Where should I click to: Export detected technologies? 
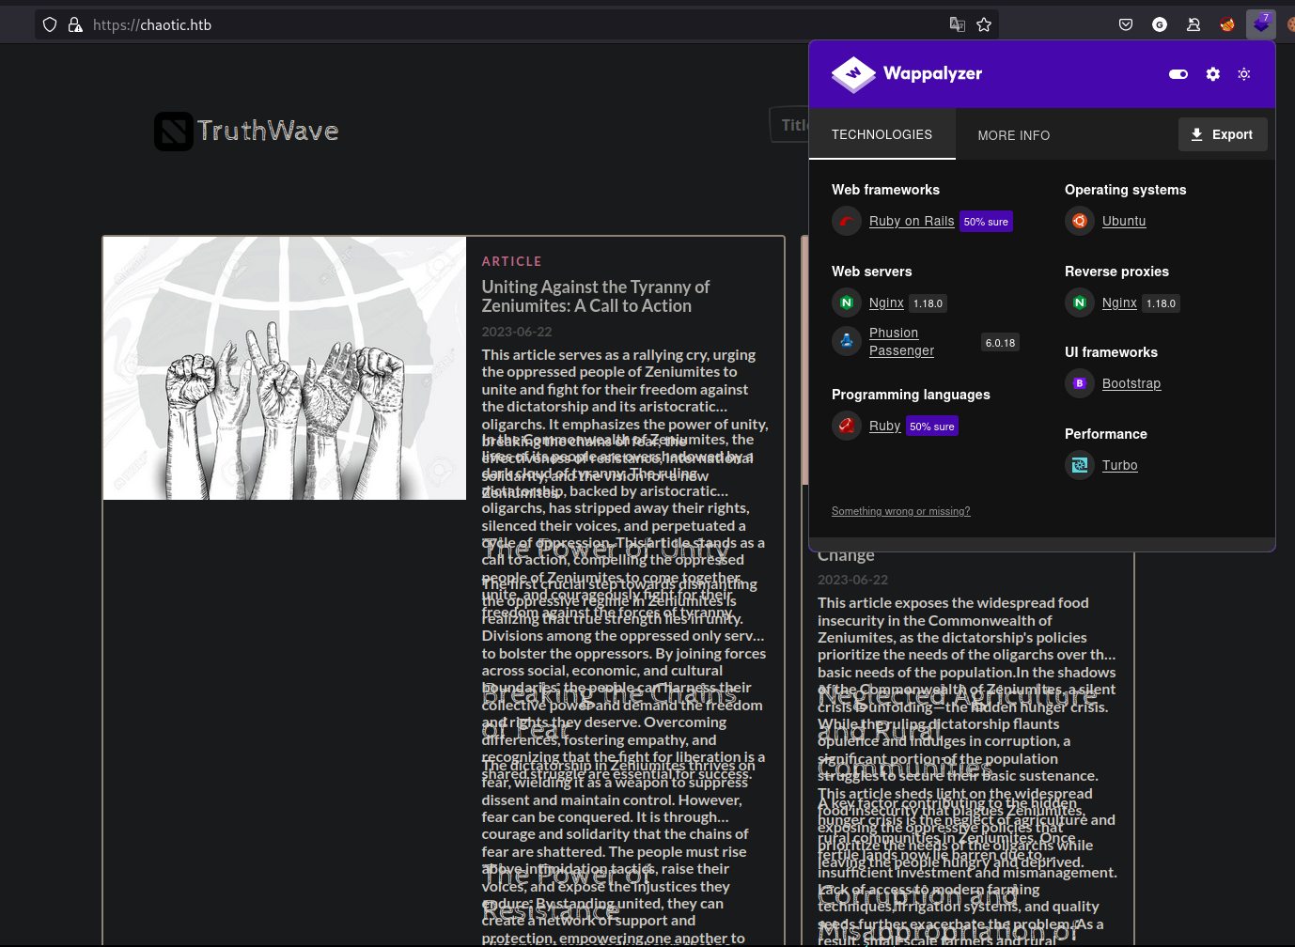(1223, 134)
